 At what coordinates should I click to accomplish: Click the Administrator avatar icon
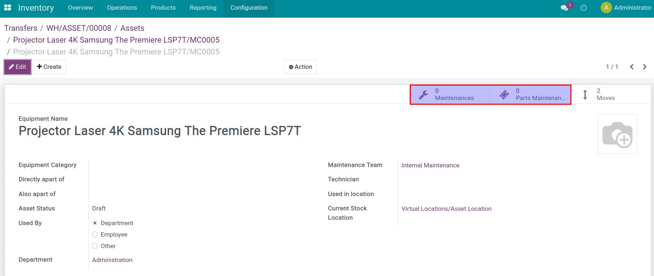606,8
